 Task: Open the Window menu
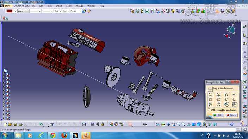click(x=92, y=6)
